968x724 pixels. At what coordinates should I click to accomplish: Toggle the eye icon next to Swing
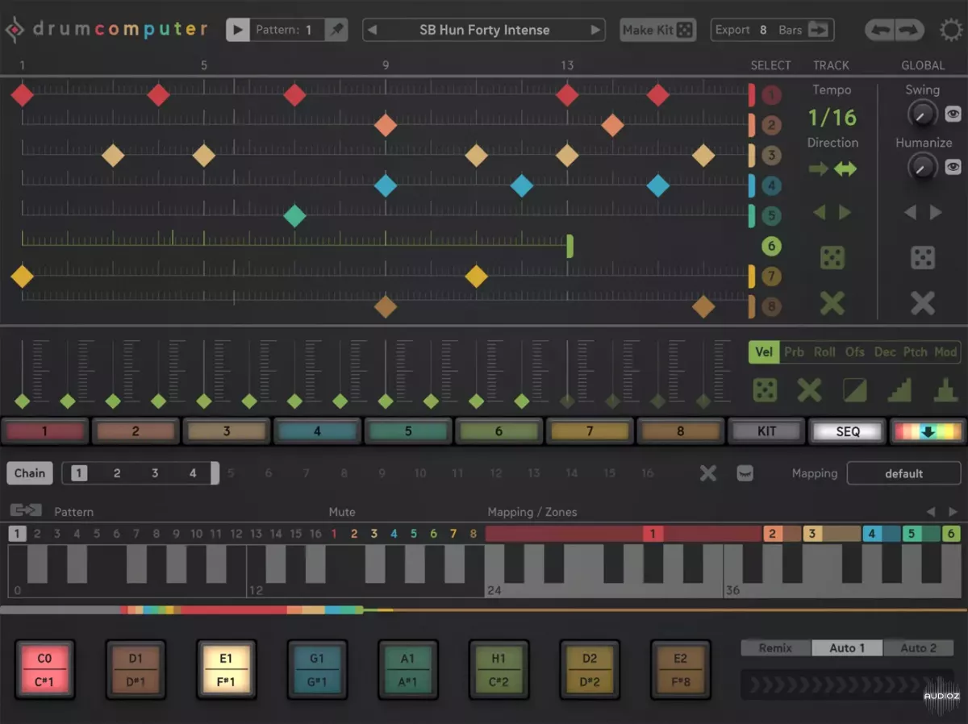pos(953,114)
